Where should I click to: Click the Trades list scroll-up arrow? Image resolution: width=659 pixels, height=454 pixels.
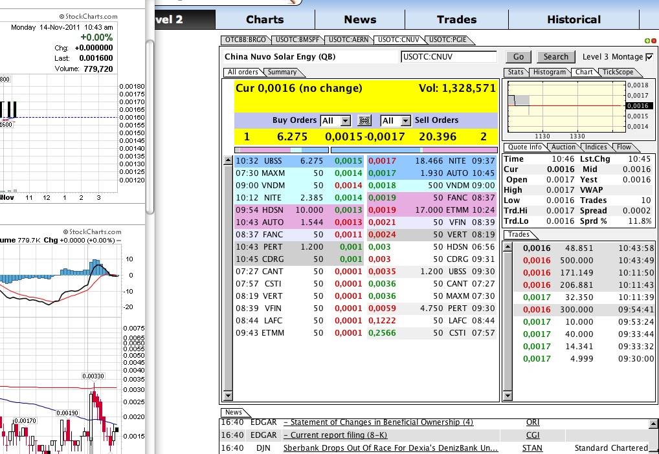(x=508, y=246)
